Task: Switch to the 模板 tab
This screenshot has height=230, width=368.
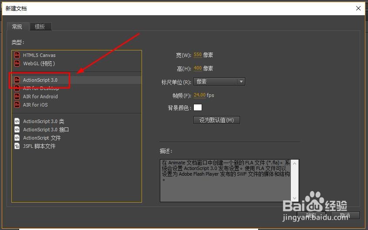Action: pyautogui.click(x=40, y=27)
